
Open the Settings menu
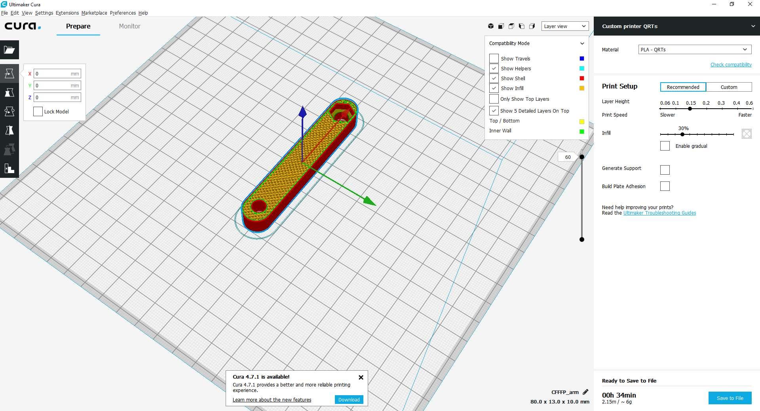(x=44, y=13)
